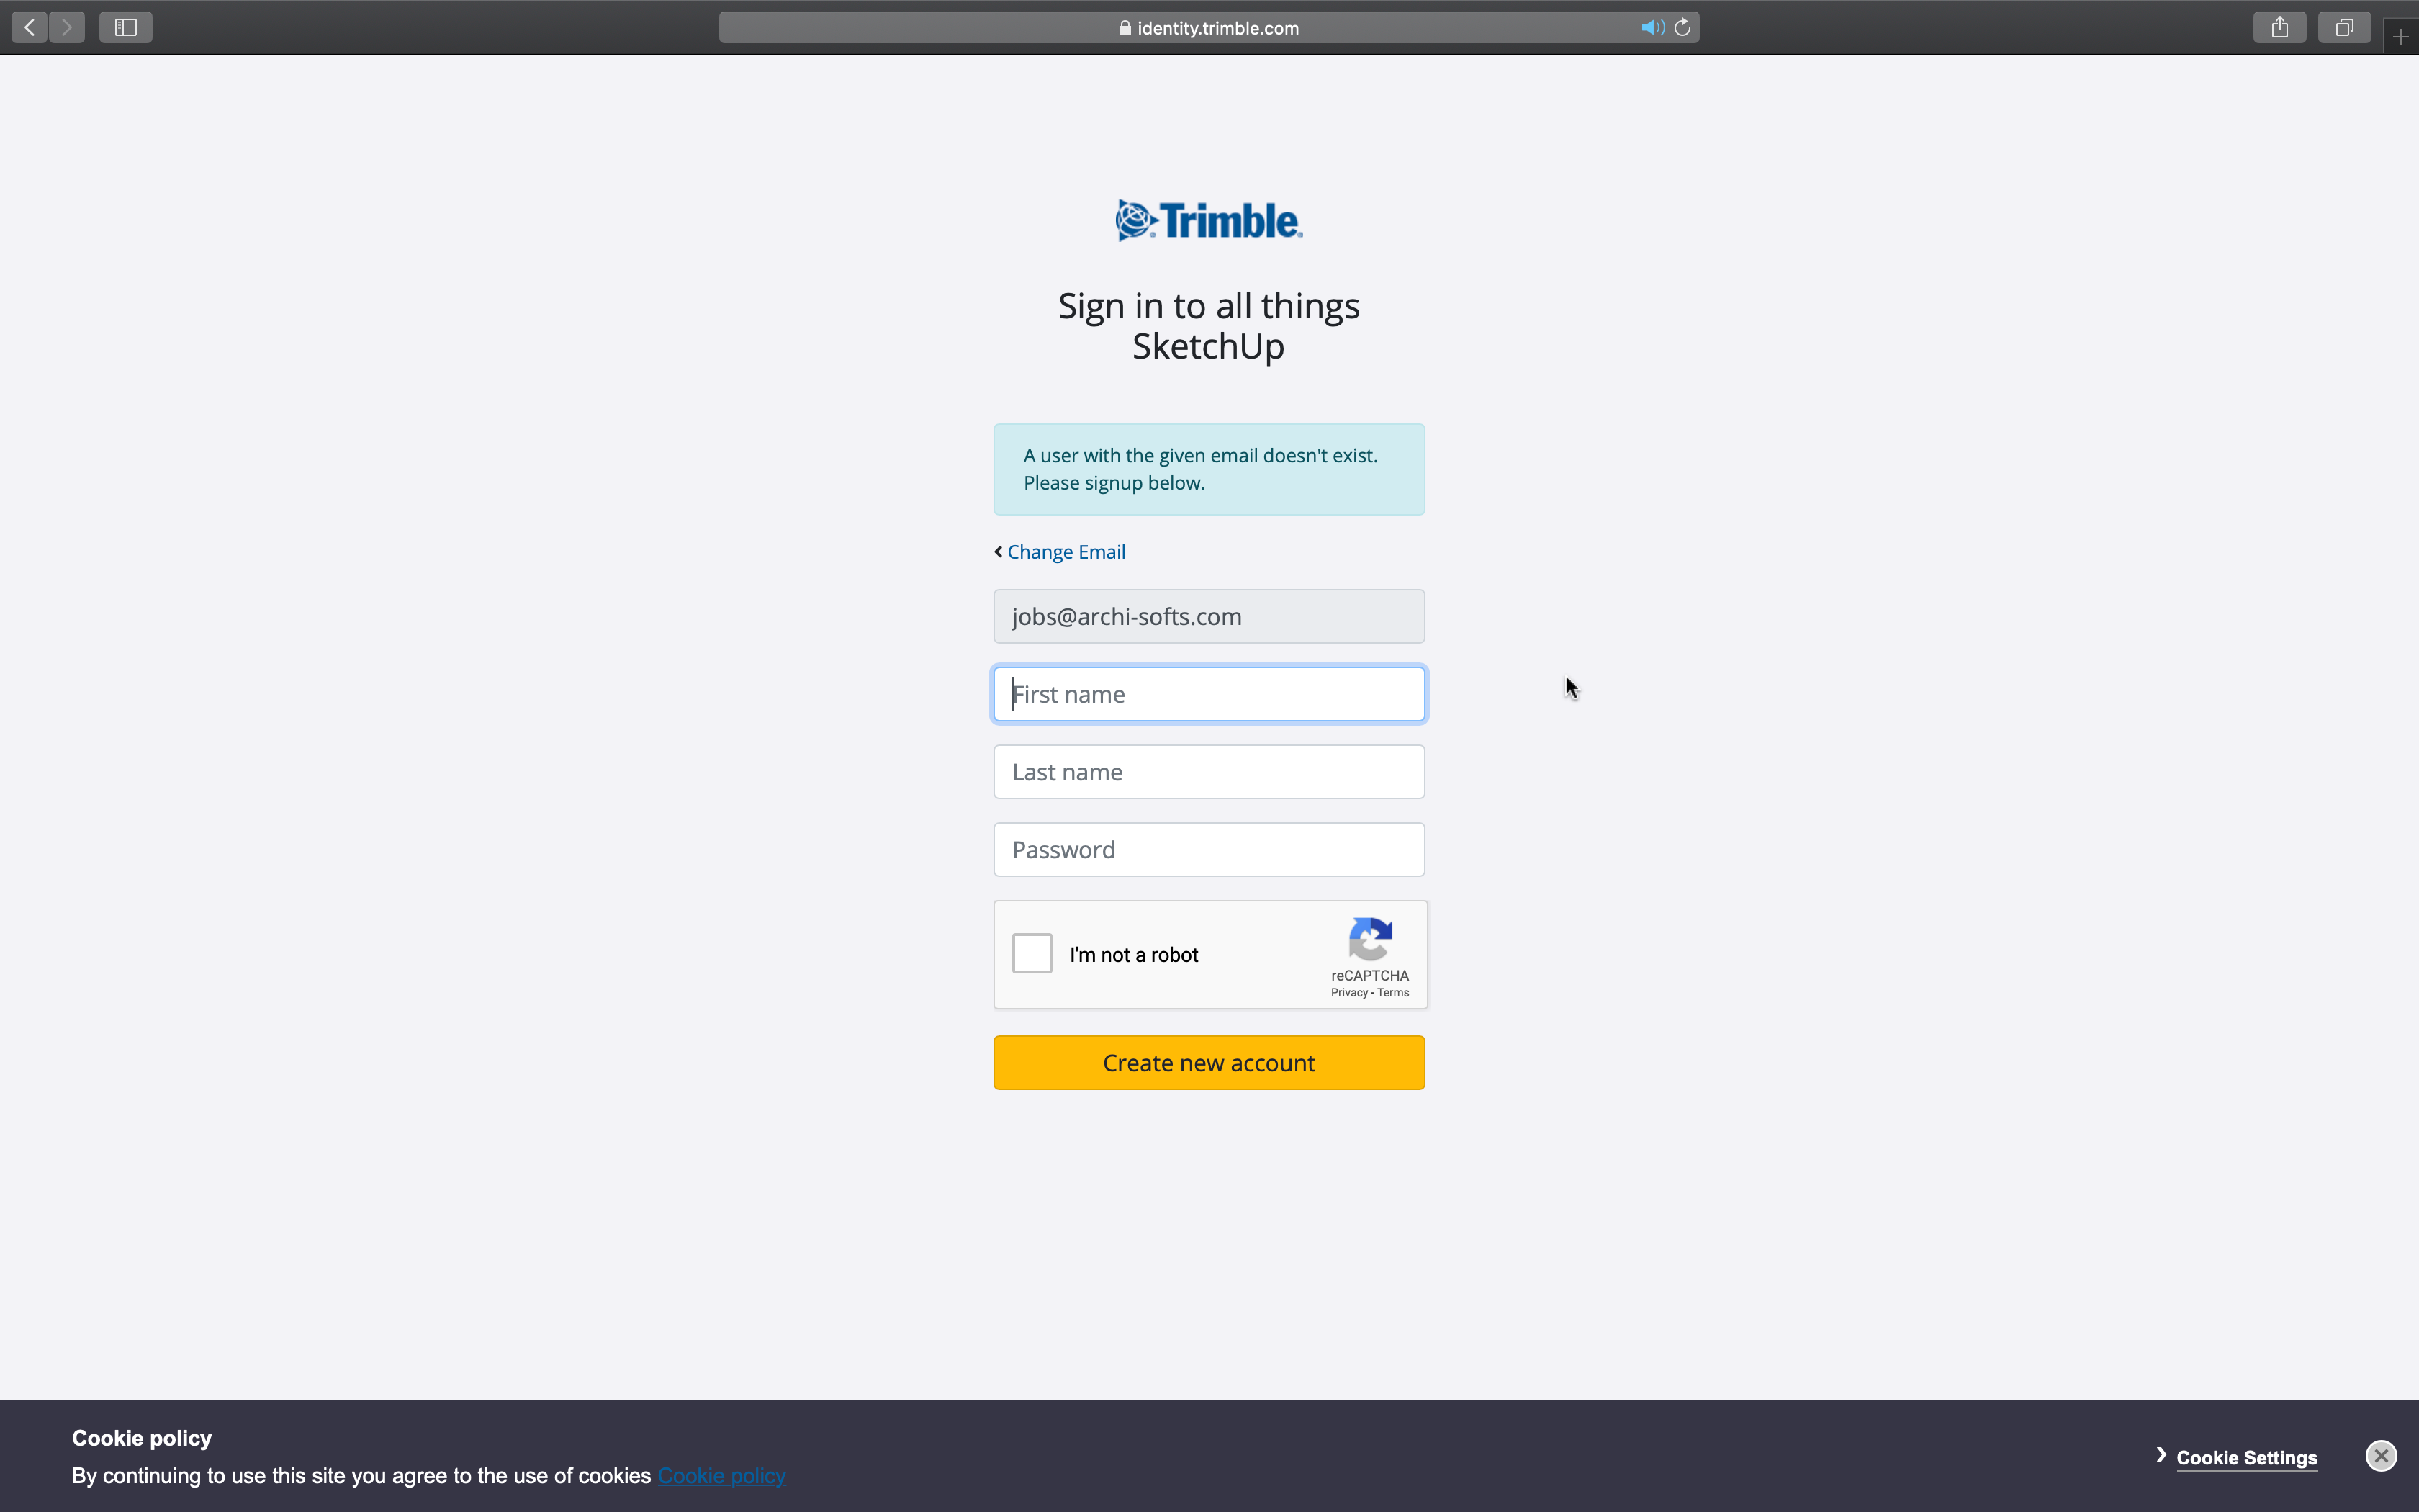Select the Password input field
This screenshot has height=1512, width=2419.
pyautogui.click(x=1209, y=848)
